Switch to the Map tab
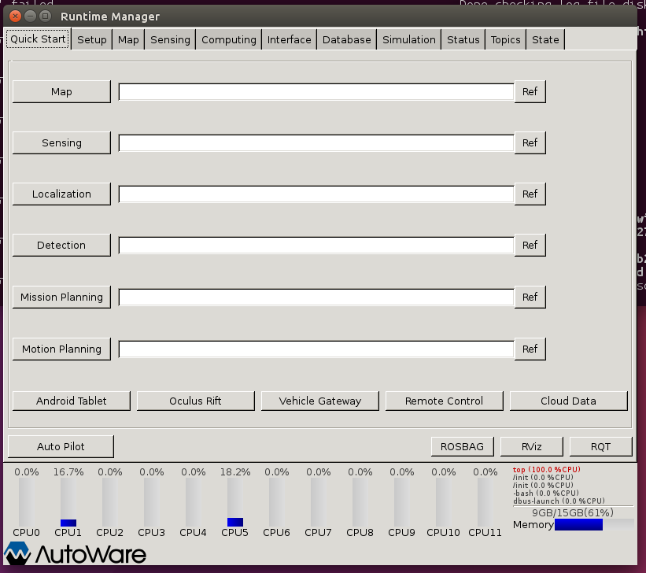The width and height of the screenshot is (646, 573). click(128, 39)
